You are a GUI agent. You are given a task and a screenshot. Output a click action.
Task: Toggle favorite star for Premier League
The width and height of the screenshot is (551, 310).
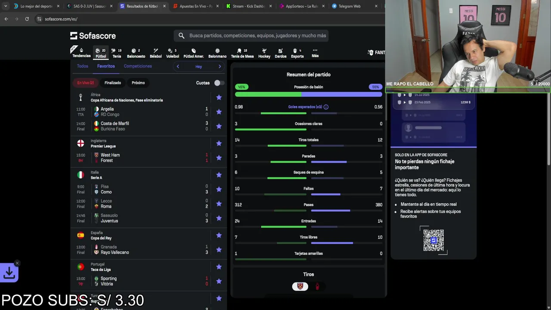point(219,143)
